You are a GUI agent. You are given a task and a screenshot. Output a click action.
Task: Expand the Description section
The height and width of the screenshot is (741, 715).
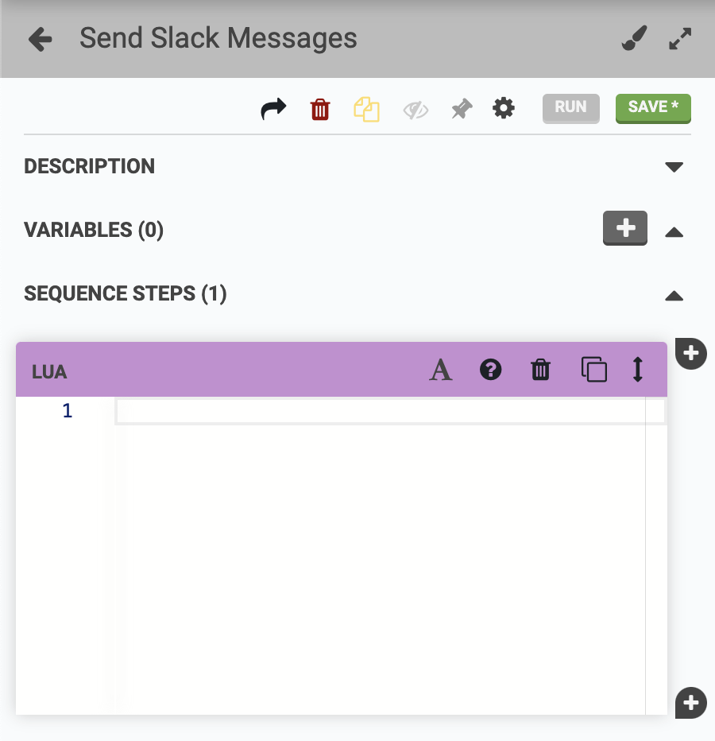pyautogui.click(x=674, y=167)
